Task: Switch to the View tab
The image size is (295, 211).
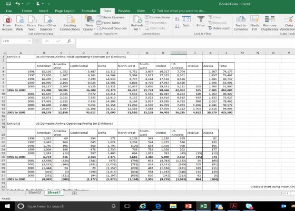Action: [141, 11]
